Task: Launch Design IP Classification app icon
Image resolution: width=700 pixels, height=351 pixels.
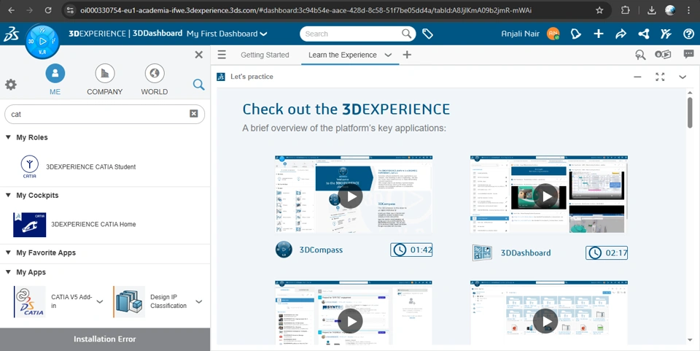Action: 129,302
